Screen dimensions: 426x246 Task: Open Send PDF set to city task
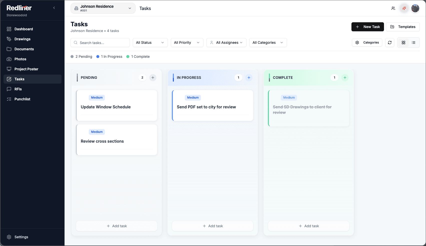213,105
